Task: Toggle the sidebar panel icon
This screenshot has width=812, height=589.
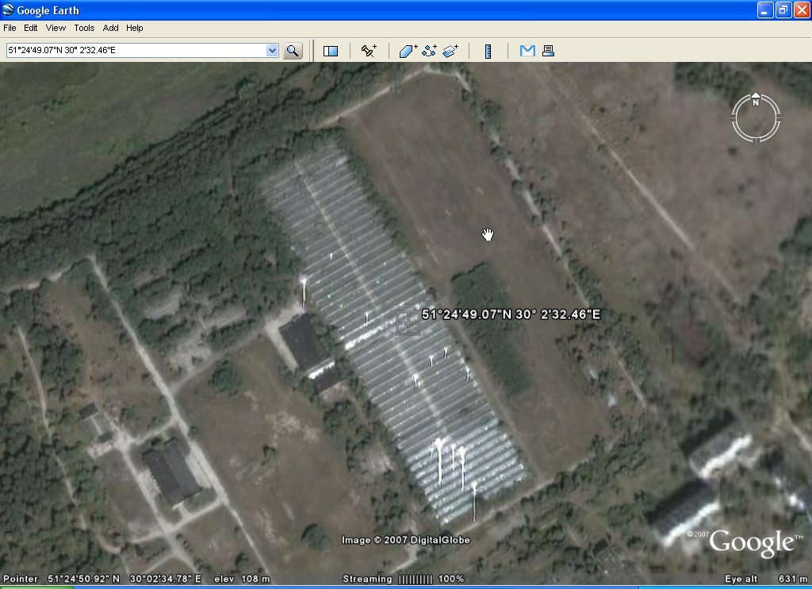Action: coord(331,51)
